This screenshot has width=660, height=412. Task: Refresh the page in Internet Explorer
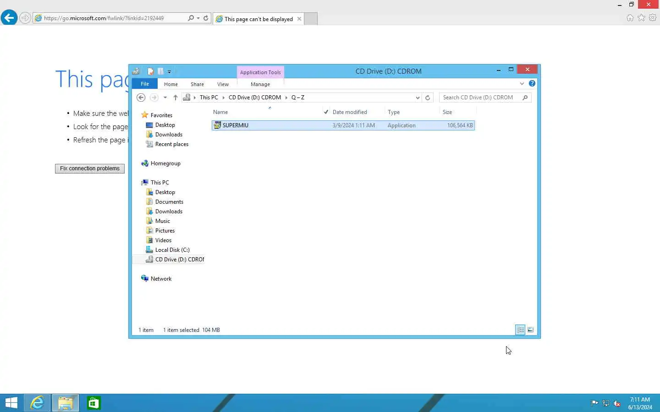click(206, 18)
